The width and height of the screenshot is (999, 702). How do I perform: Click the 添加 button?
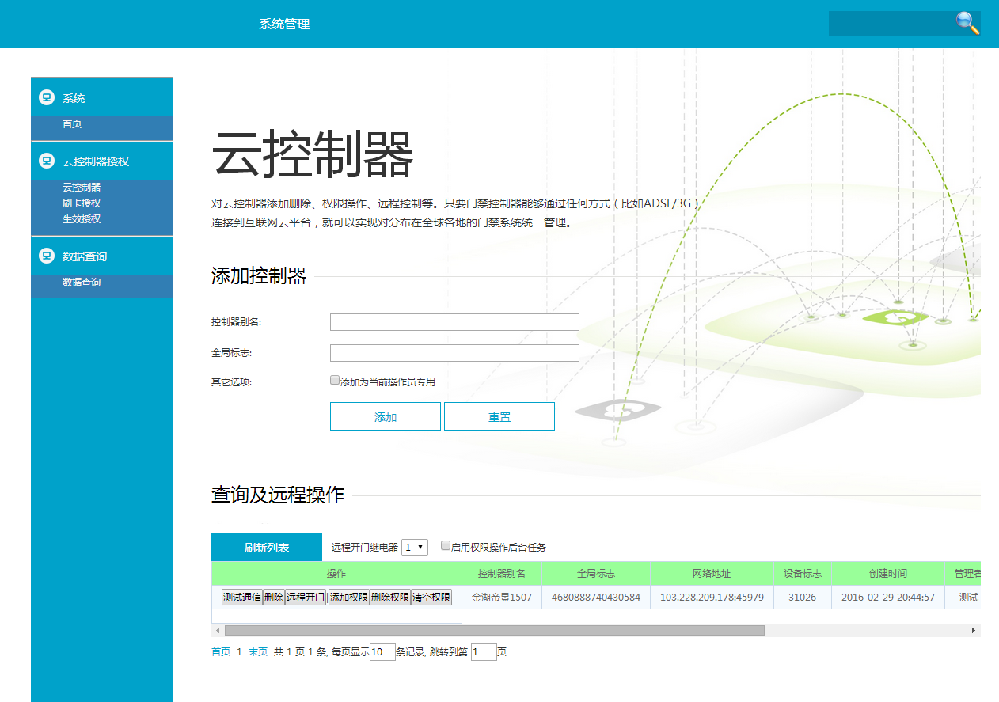386,416
